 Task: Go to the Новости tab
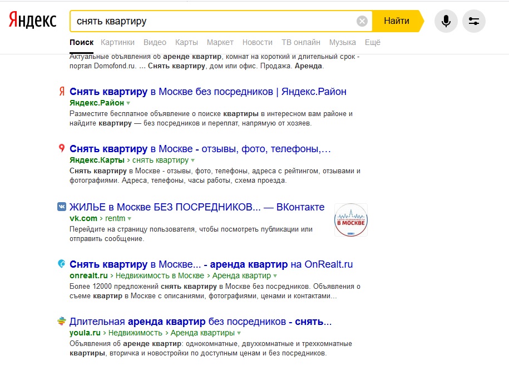tap(258, 42)
